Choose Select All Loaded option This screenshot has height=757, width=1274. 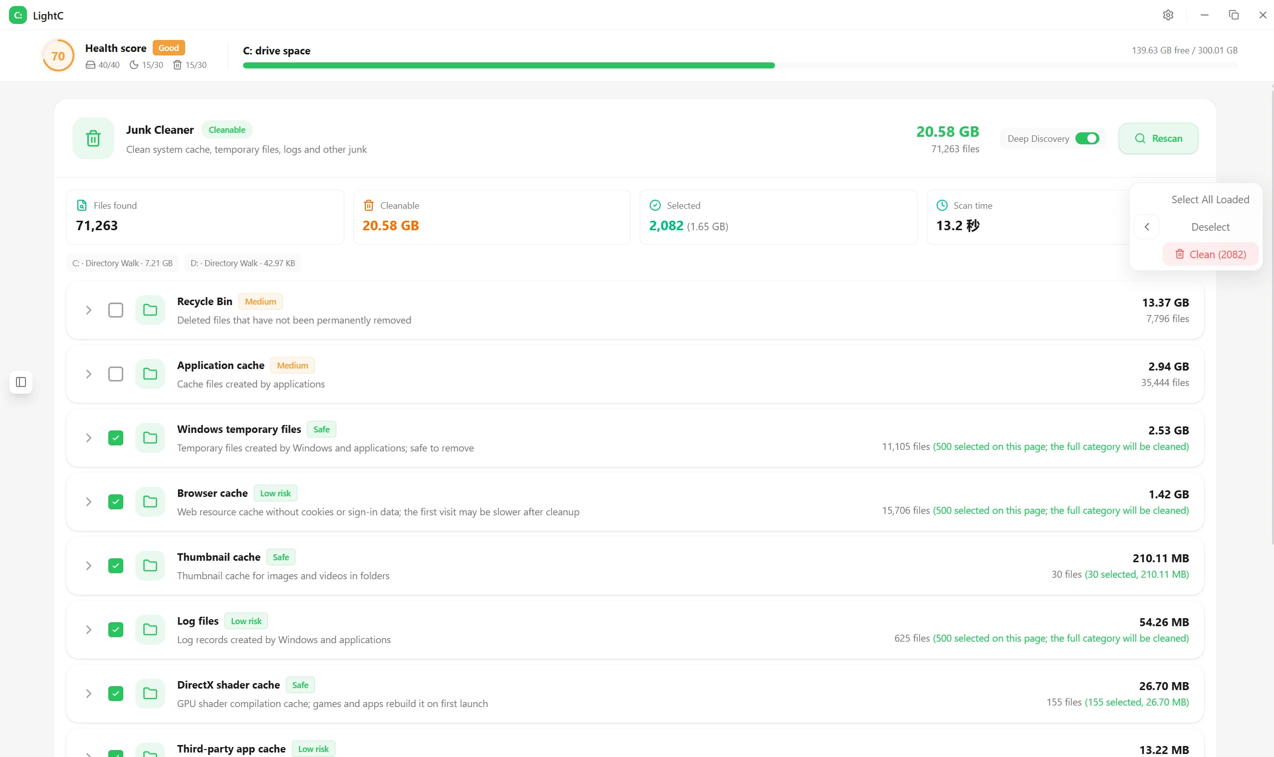(1210, 199)
